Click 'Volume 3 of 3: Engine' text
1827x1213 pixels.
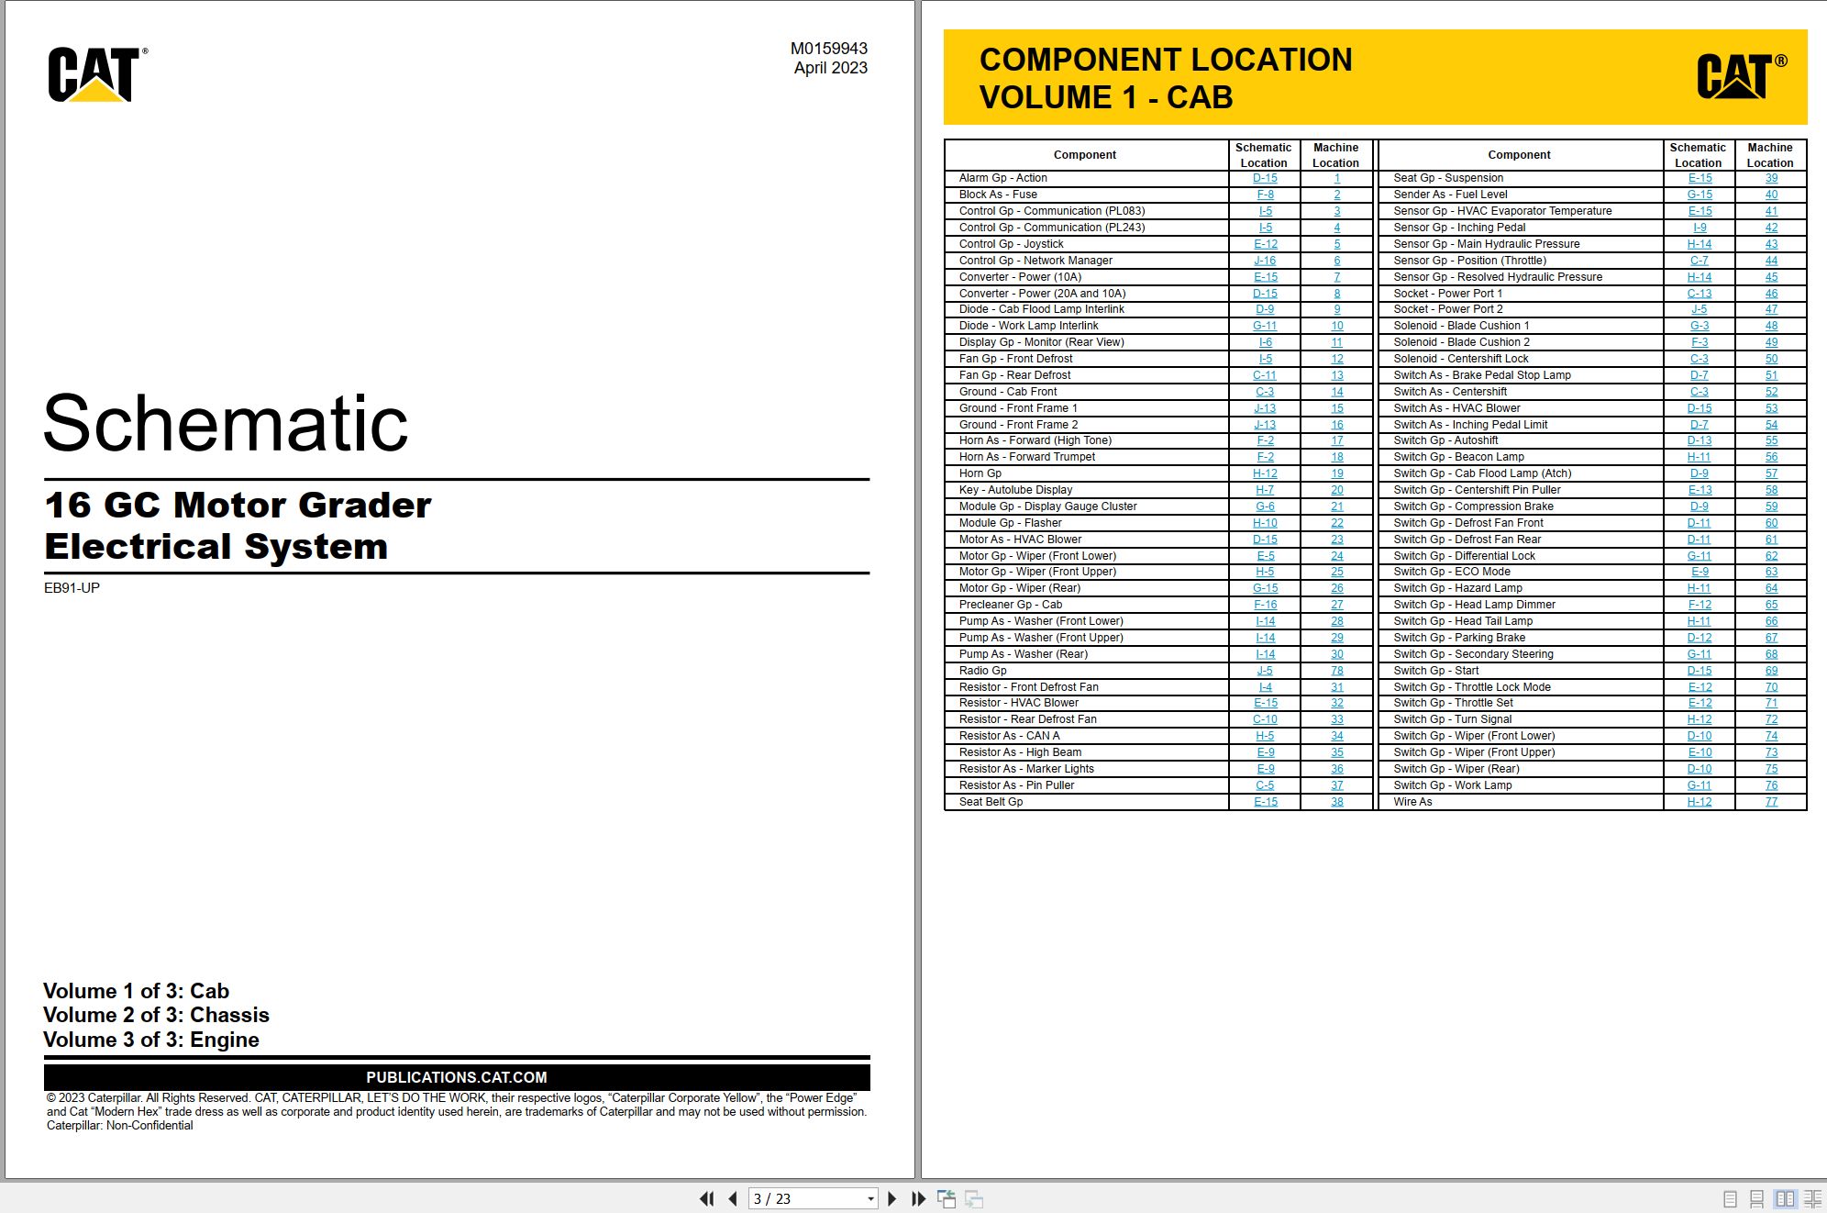151,1040
